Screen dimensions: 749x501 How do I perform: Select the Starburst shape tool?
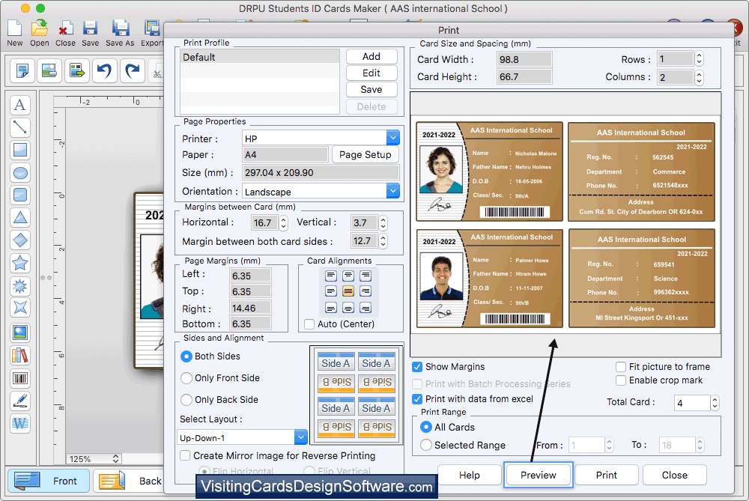point(20,285)
